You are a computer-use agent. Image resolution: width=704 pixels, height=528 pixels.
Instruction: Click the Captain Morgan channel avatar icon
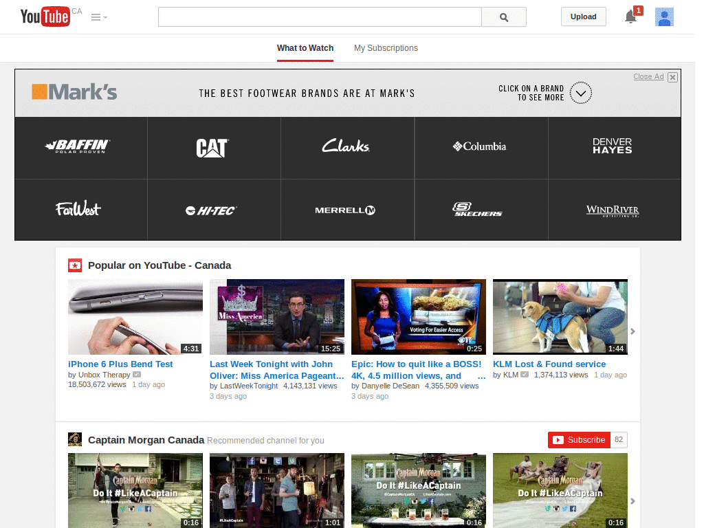(75, 439)
